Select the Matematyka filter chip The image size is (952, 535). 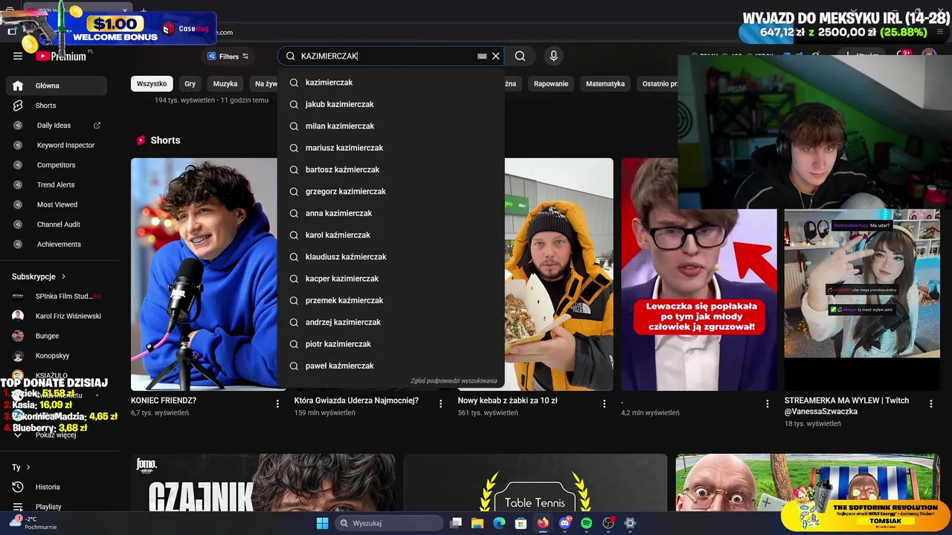point(605,84)
